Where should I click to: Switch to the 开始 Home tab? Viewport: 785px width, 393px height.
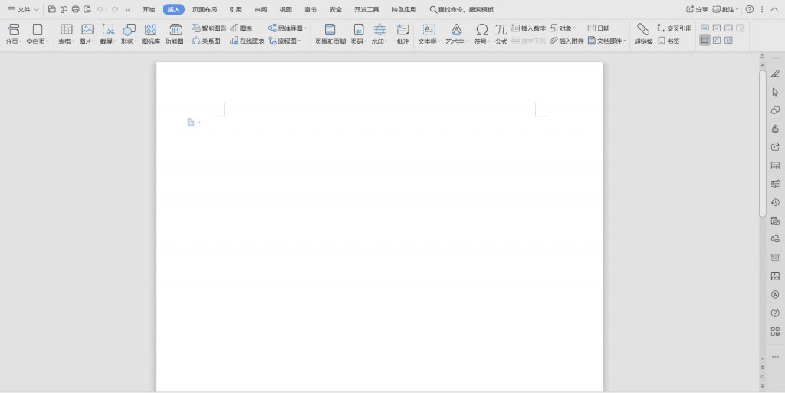[x=149, y=9]
